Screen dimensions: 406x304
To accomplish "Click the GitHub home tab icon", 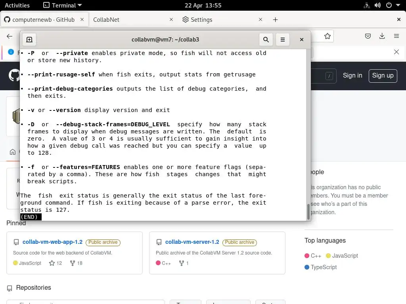I will click(x=13, y=152).
